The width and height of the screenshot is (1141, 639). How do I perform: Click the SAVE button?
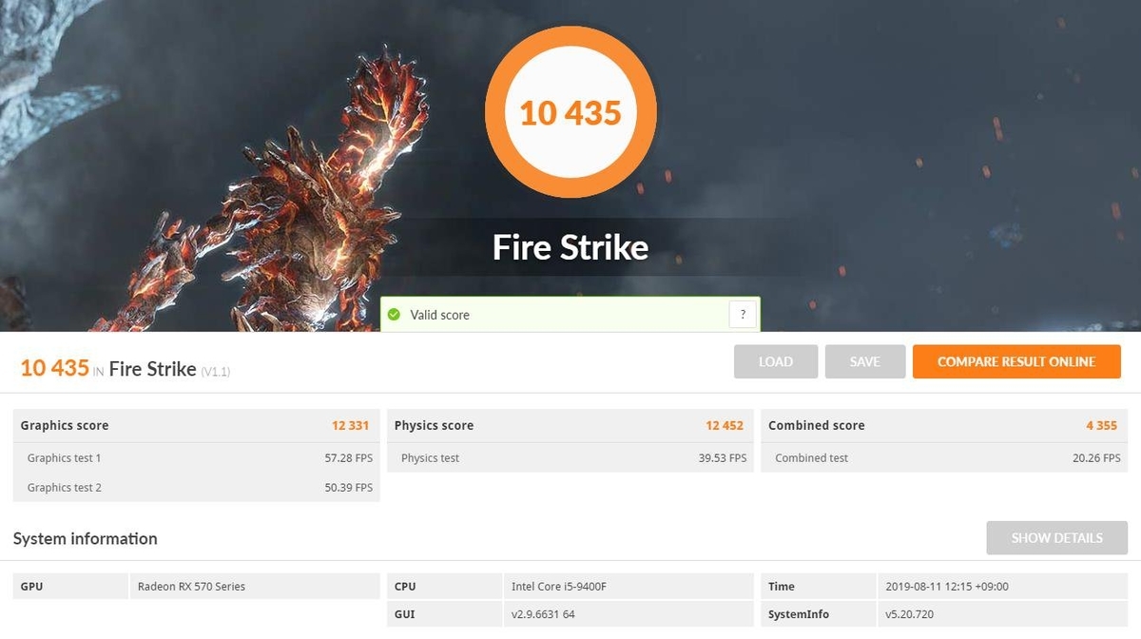coord(865,361)
